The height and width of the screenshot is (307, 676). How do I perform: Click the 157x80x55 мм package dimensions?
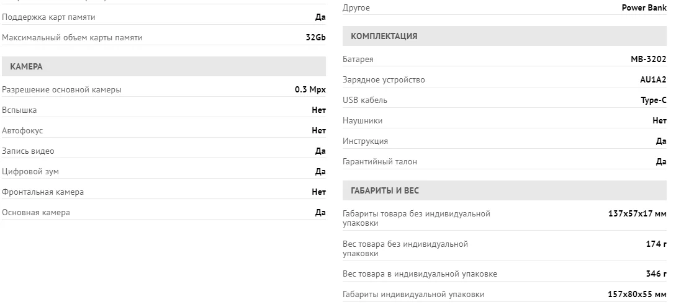(x=637, y=295)
